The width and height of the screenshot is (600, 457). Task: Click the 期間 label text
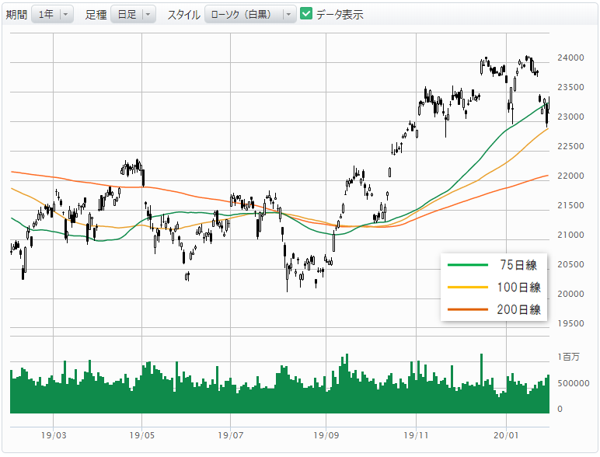(x=16, y=15)
